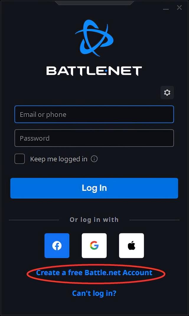Click divider line right of Or log in with
The height and width of the screenshot is (316, 189).
click(154, 220)
